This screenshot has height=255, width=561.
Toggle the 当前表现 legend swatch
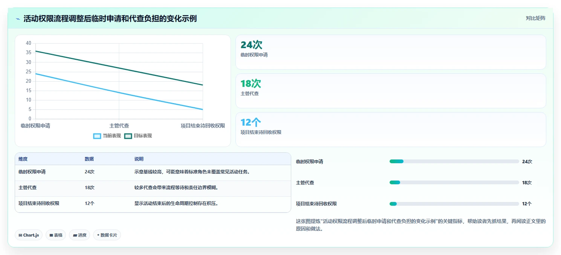point(97,136)
